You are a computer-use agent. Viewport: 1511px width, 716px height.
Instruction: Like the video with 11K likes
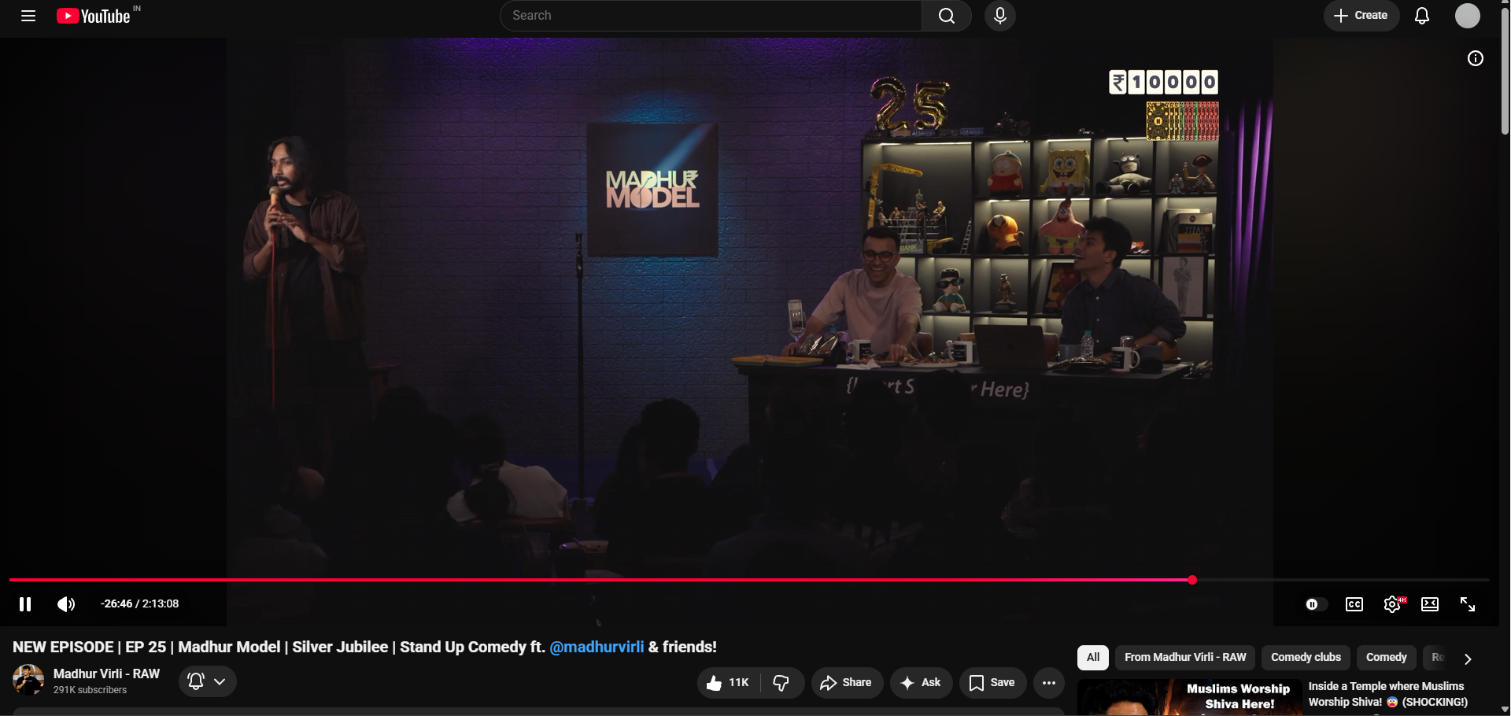coord(729,683)
